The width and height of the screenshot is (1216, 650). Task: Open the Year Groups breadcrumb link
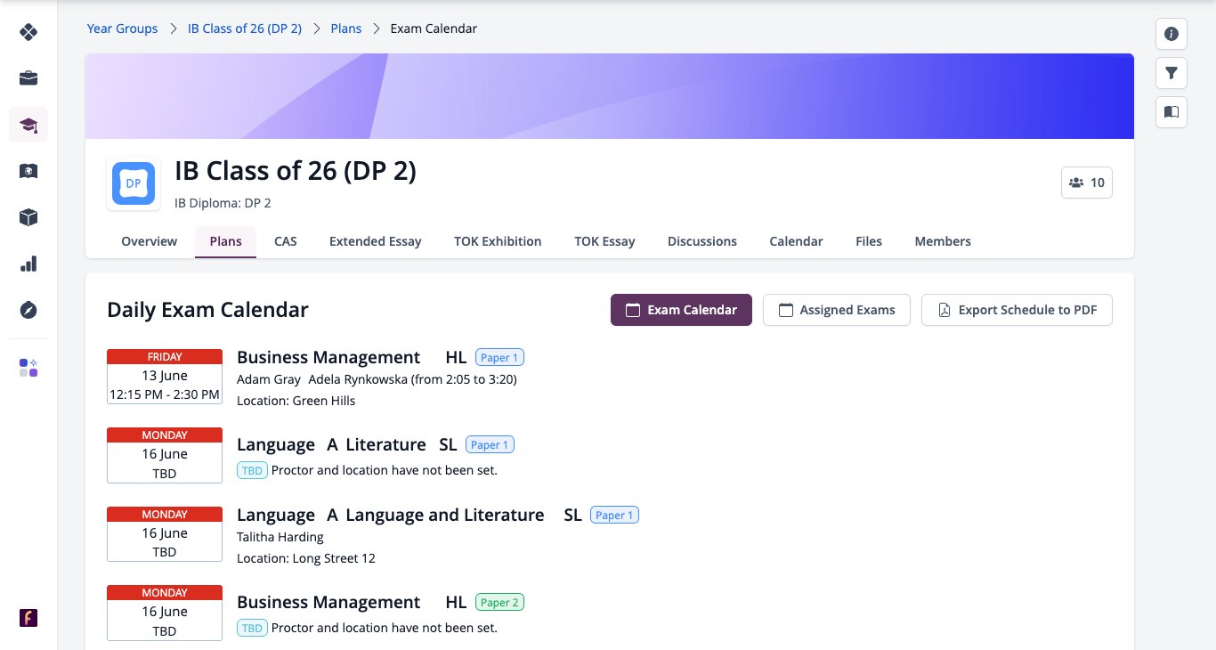click(x=122, y=28)
